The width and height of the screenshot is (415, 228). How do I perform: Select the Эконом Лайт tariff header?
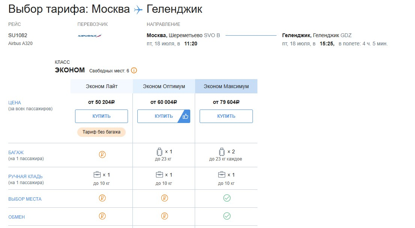[x=102, y=86]
